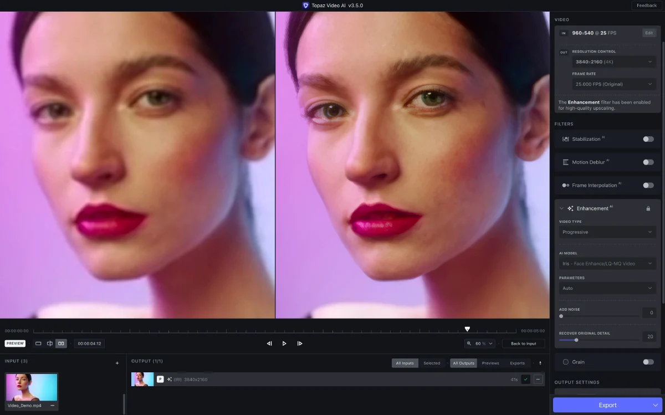Switch to the Previews tab
The width and height of the screenshot is (665, 415).
[x=490, y=363]
